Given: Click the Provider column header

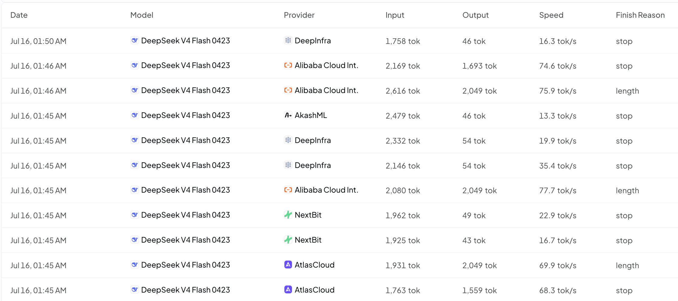Looking at the screenshot, I should pyautogui.click(x=299, y=15).
